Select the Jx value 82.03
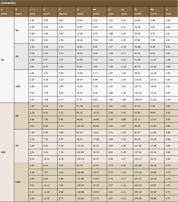The width and height of the screenshot is (178, 202). tap(80, 132)
